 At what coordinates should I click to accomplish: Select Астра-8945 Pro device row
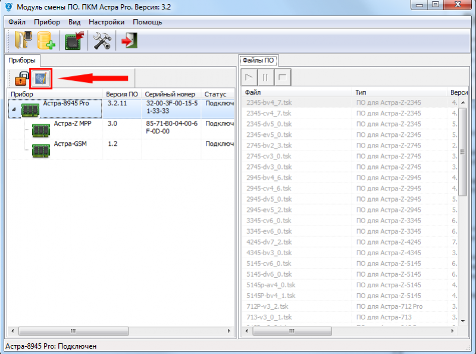pos(121,108)
